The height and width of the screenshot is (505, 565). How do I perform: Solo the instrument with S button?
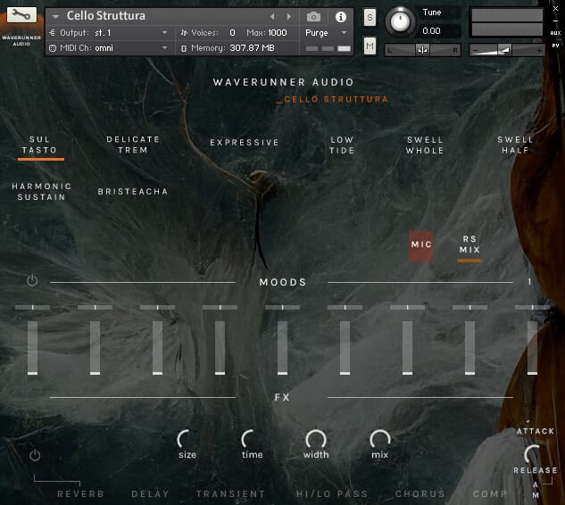tap(370, 17)
